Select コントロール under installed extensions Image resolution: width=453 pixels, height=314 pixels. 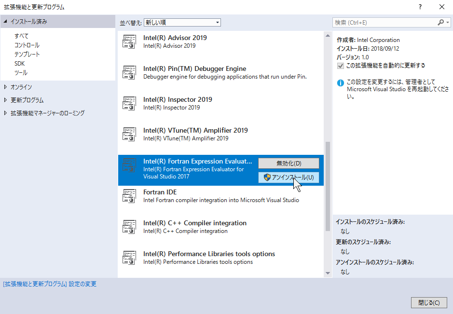tap(27, 45)
